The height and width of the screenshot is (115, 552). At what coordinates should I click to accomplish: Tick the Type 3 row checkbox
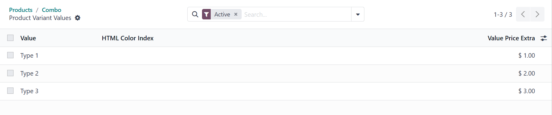[11, 91]
